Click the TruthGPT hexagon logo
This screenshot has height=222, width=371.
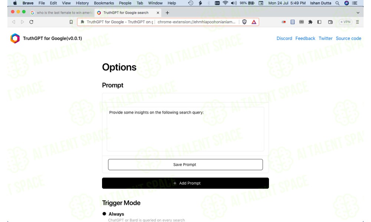[15, 38]
